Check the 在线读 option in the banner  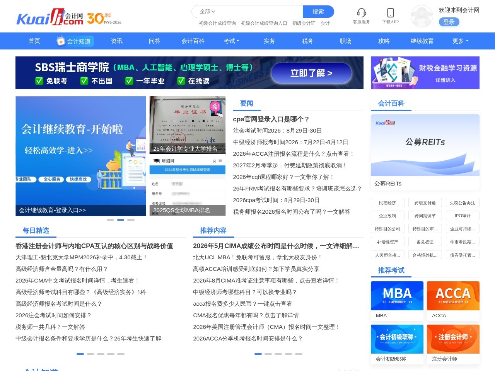(181, 82)
